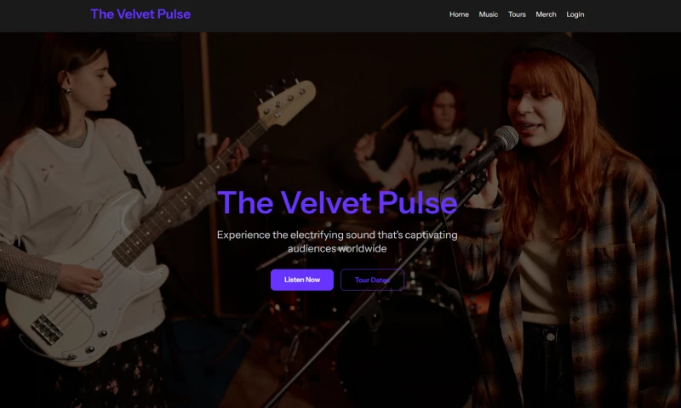
Task: Click the bass guitar headstock with tuners
Action: coord(285,102)
